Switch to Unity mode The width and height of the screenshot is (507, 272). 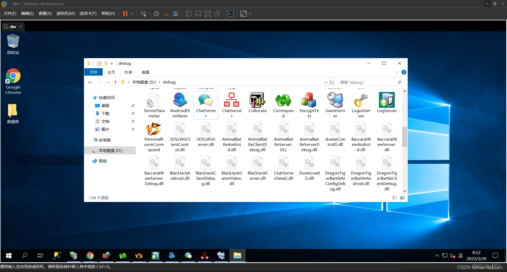[x=217, y=13]
